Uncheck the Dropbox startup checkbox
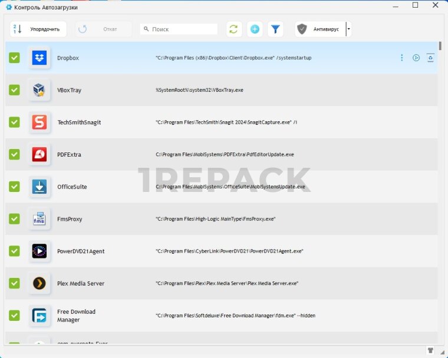 15,58
